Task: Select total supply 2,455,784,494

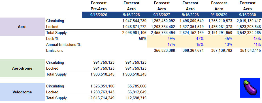Action: 163,33
